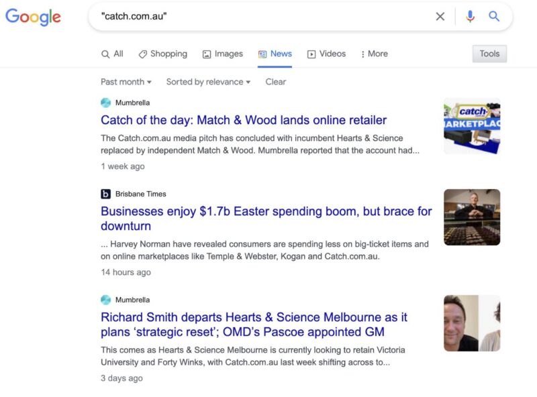This screenshot has width=537, height=397.
Task: Click the "Harvey Norman have revealed" snippet text
Action: [x=264, y=250]
